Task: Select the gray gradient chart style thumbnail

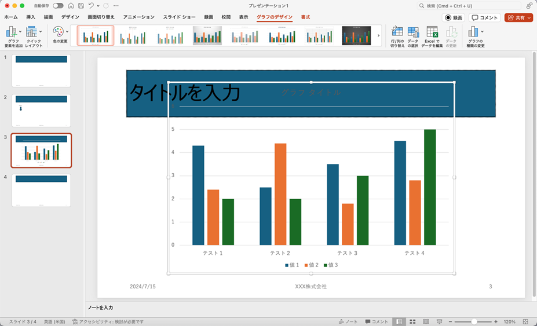Action: point(207,35)
